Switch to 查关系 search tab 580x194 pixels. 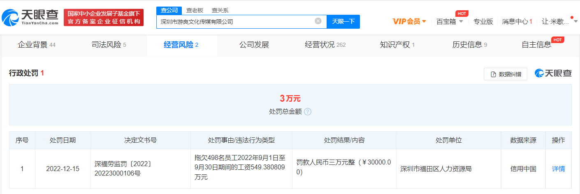(220, 10)
